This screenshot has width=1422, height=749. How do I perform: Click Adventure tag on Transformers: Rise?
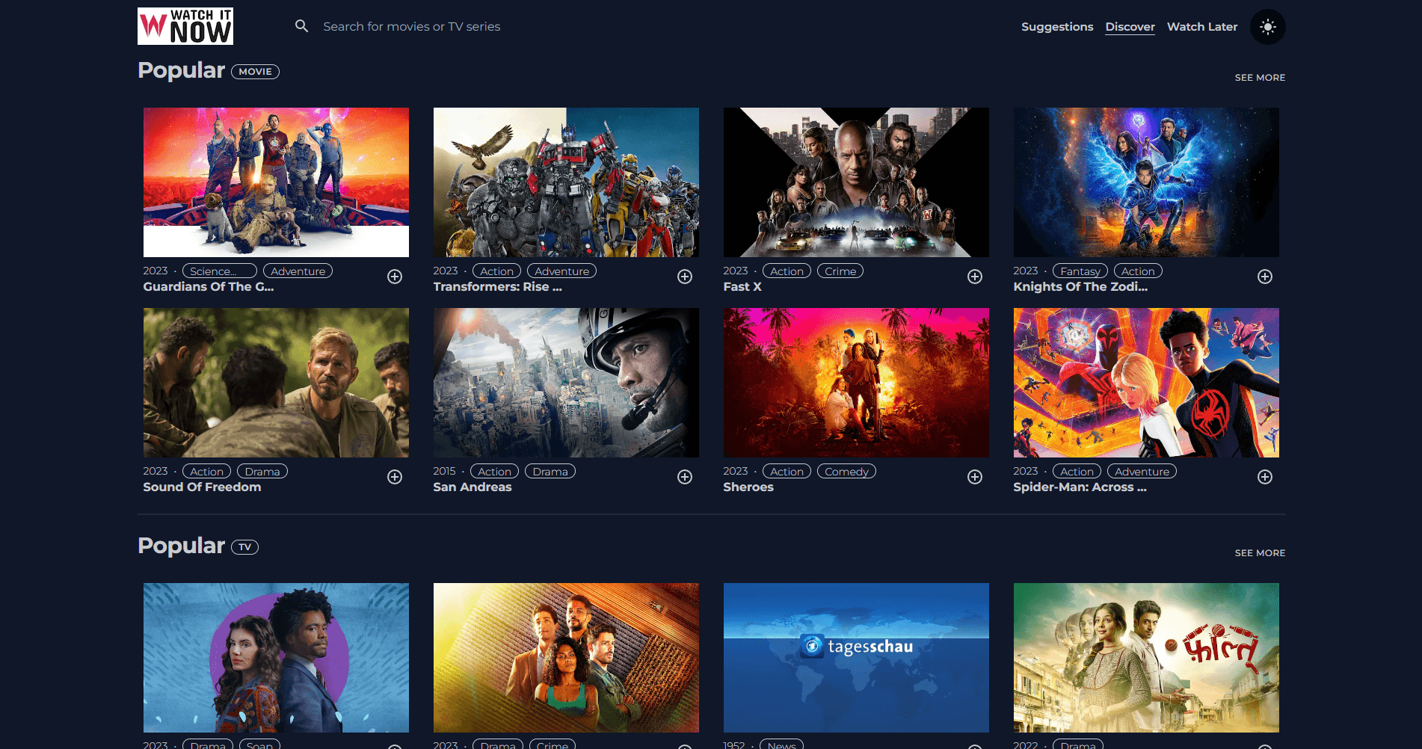click(561, 271)
